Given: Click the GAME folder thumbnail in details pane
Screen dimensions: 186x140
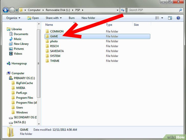Looking at the screenshot, I should coord(10,132).
